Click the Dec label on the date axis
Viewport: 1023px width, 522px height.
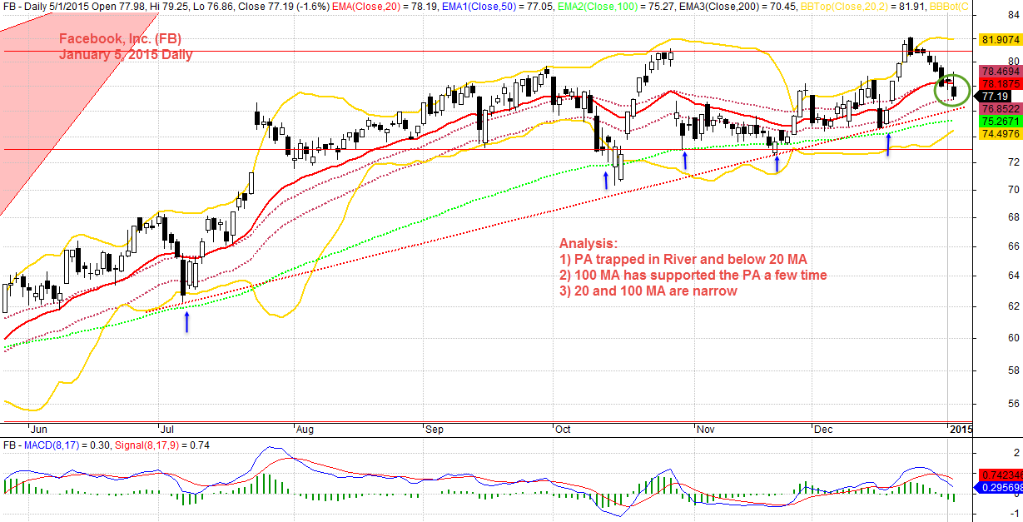(823, 430)
